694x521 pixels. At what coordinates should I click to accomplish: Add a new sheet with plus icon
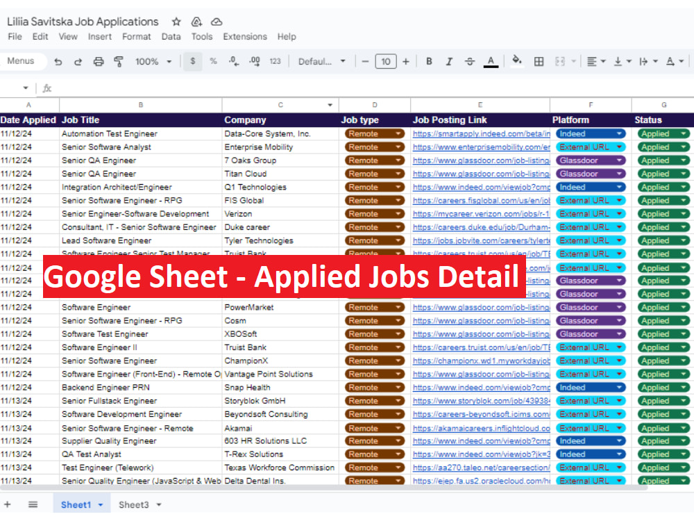7,504
